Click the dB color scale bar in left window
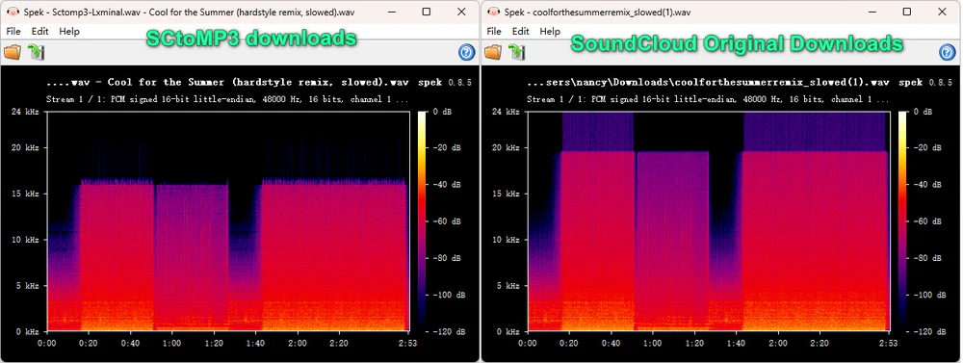This screenshot has width=963, height=363. 423,221
